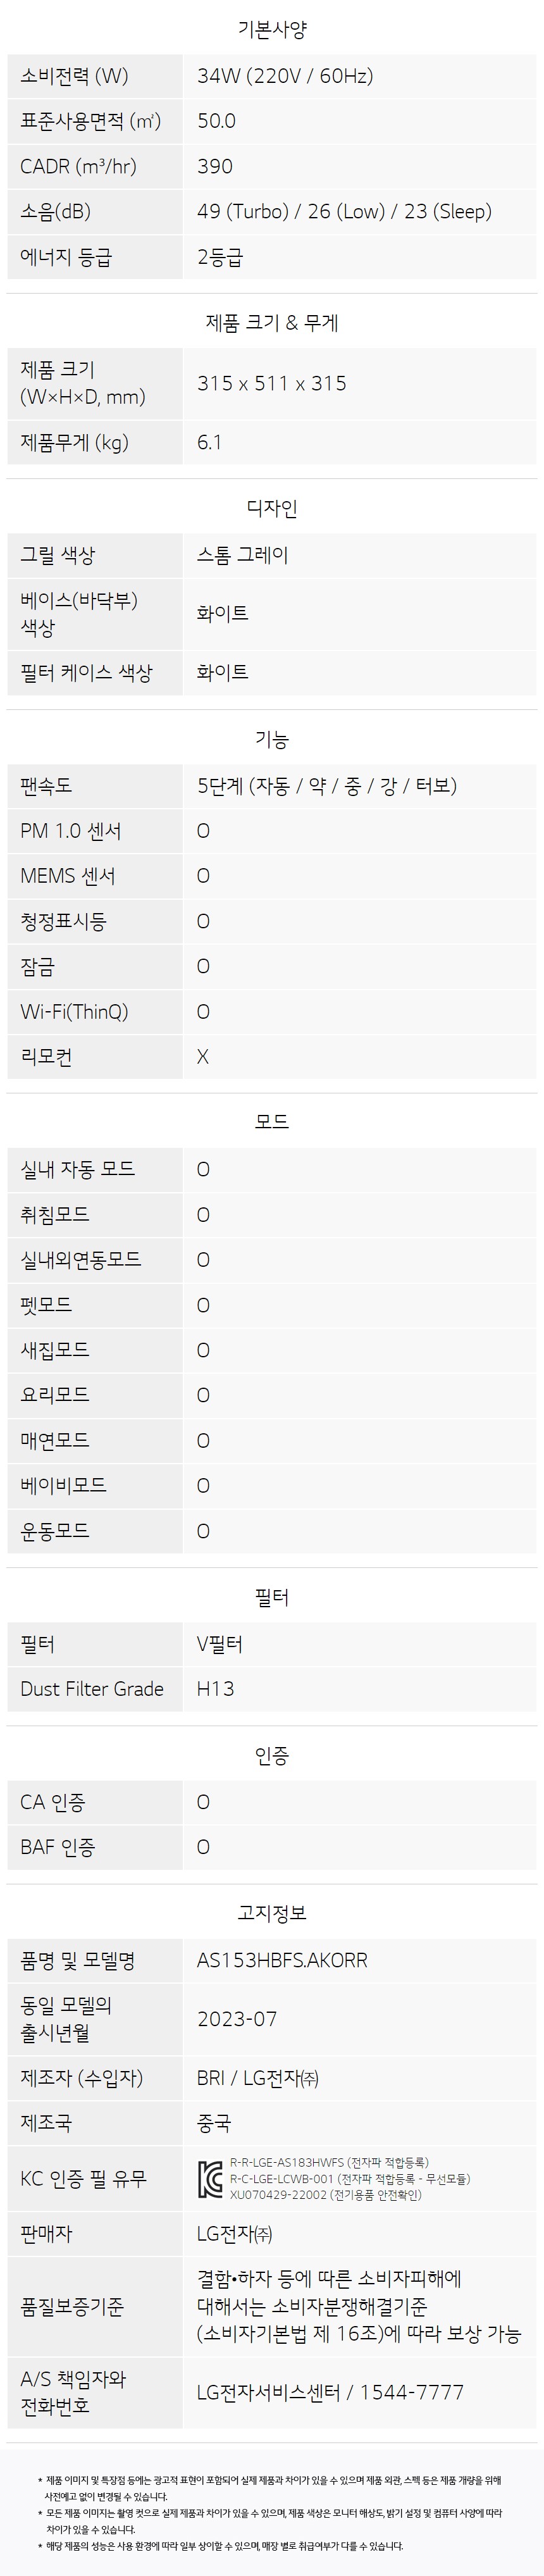This screenshot has width=544, height=2576.
Task: Select the 팬속도 5단계 value text
Action: (327, 786)
